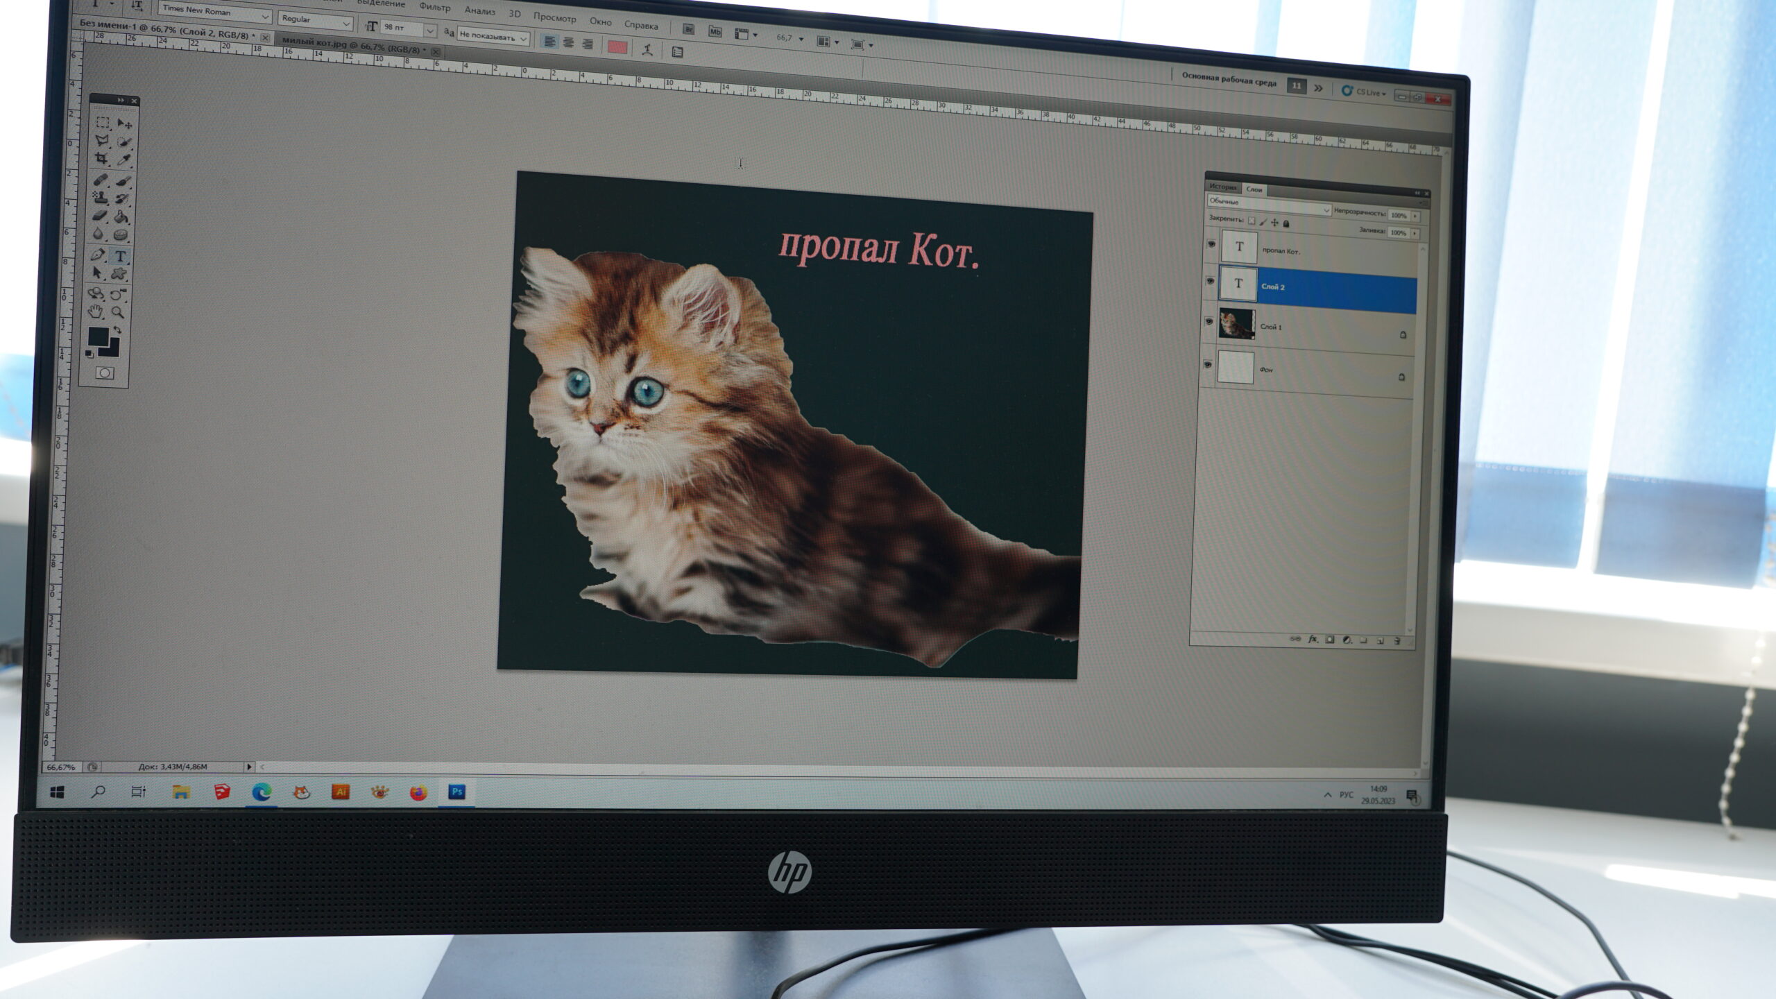Select the Clone Stamp tool

coord(101,198)
